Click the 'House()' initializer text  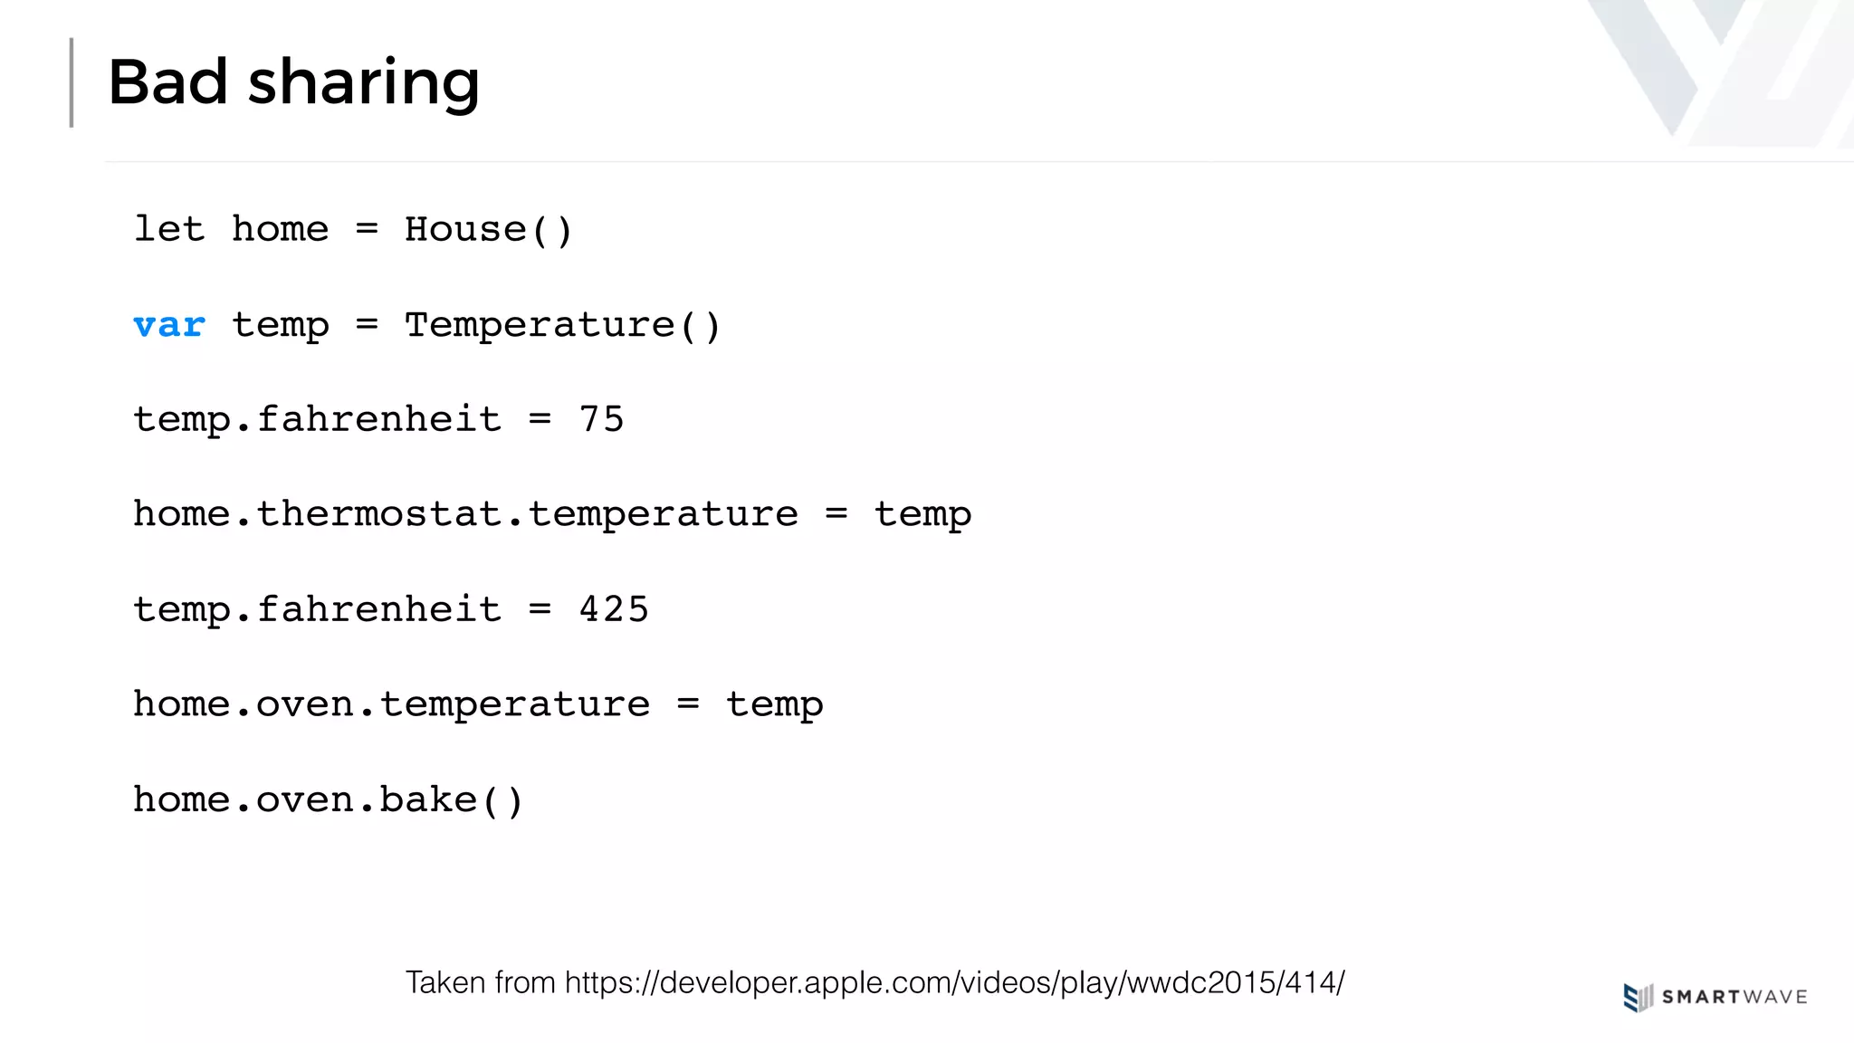[489, 229]
